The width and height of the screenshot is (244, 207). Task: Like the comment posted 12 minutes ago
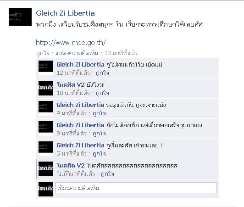102,73
